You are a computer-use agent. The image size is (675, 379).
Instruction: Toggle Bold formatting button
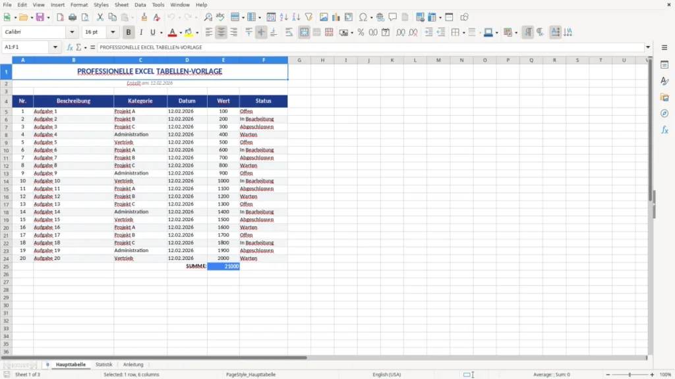[129, 32]
